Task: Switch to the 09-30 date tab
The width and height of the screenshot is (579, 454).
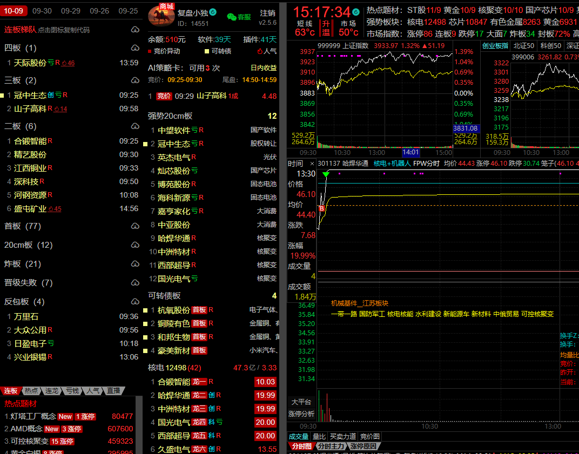Action: point(42,11)
